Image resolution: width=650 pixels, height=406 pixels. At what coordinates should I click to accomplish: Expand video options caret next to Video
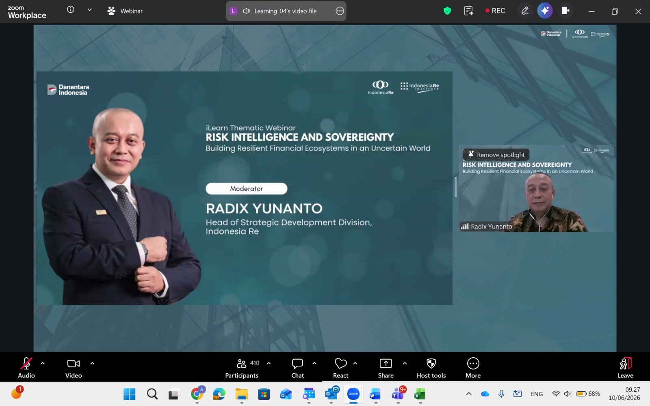pyautogui.click(x=92, y=363)
